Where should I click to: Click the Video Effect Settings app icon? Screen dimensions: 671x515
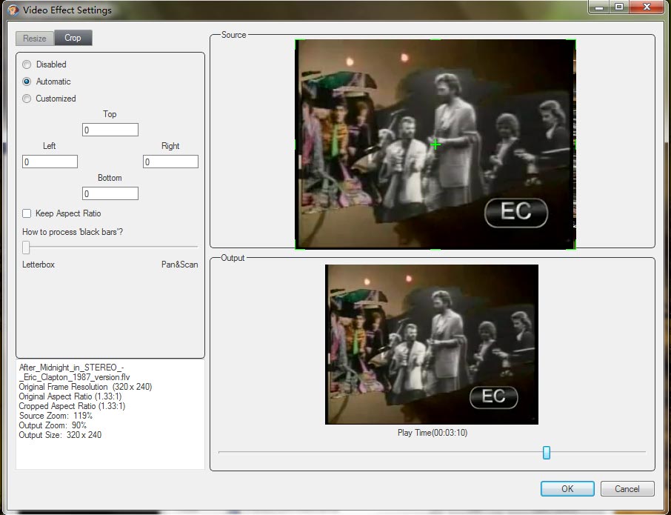13,10
